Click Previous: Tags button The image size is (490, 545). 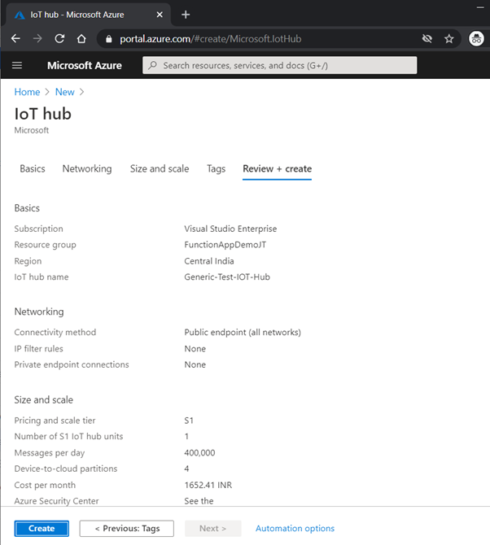coord(127,529)
